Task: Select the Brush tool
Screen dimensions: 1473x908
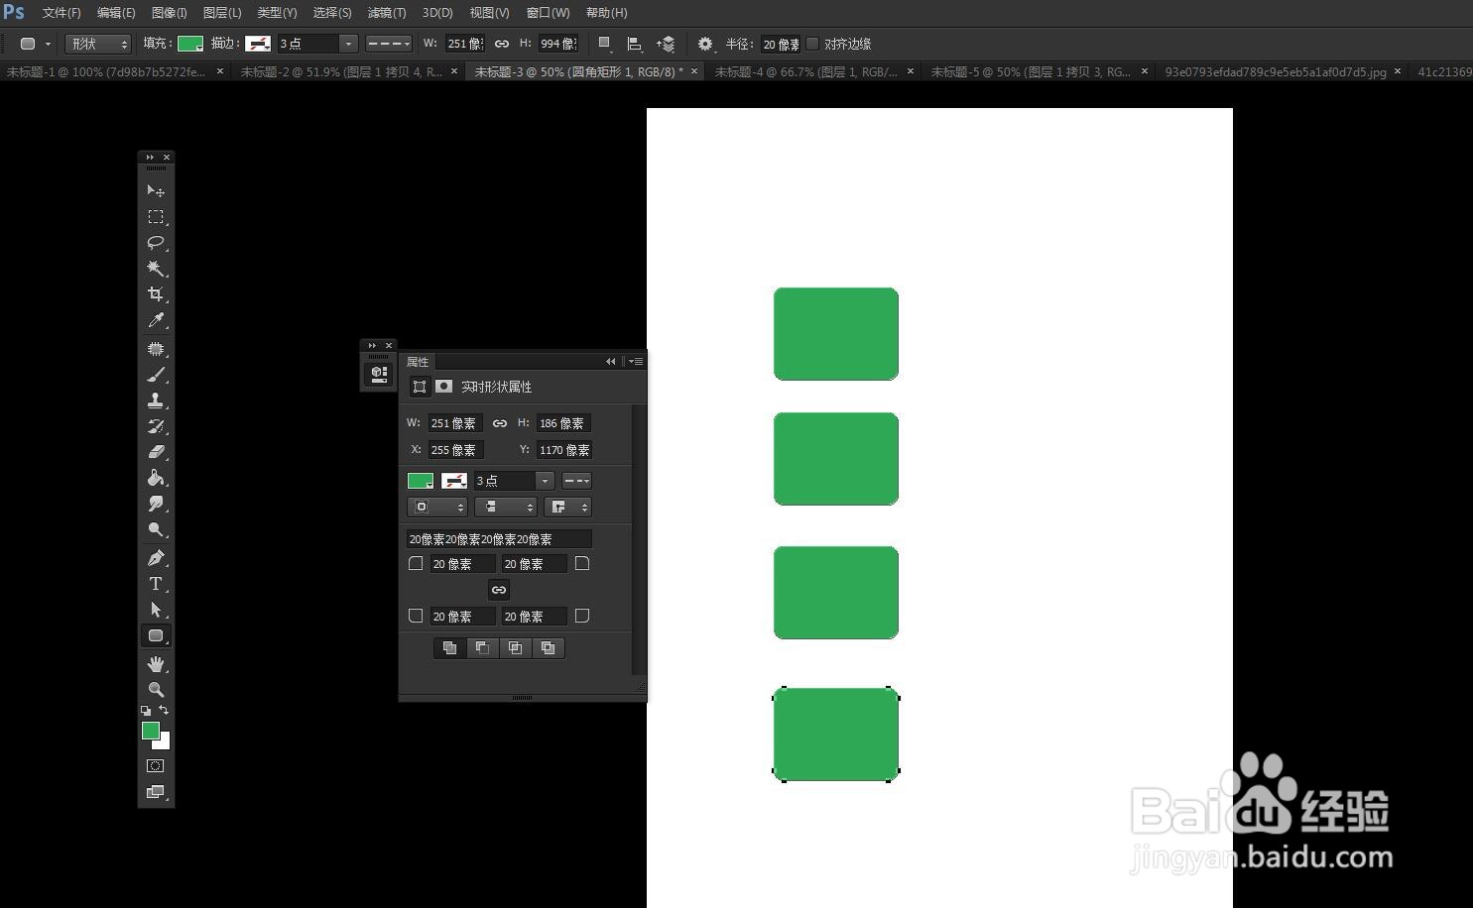Action: (156, 375)
